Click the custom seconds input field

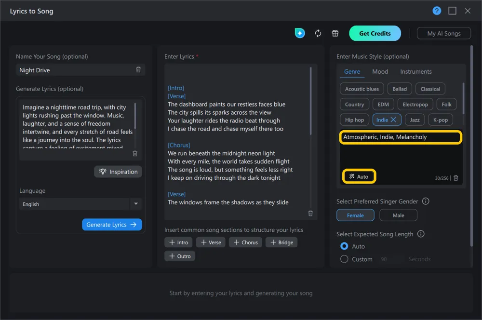pyautogui.click(x=391, y=259)
